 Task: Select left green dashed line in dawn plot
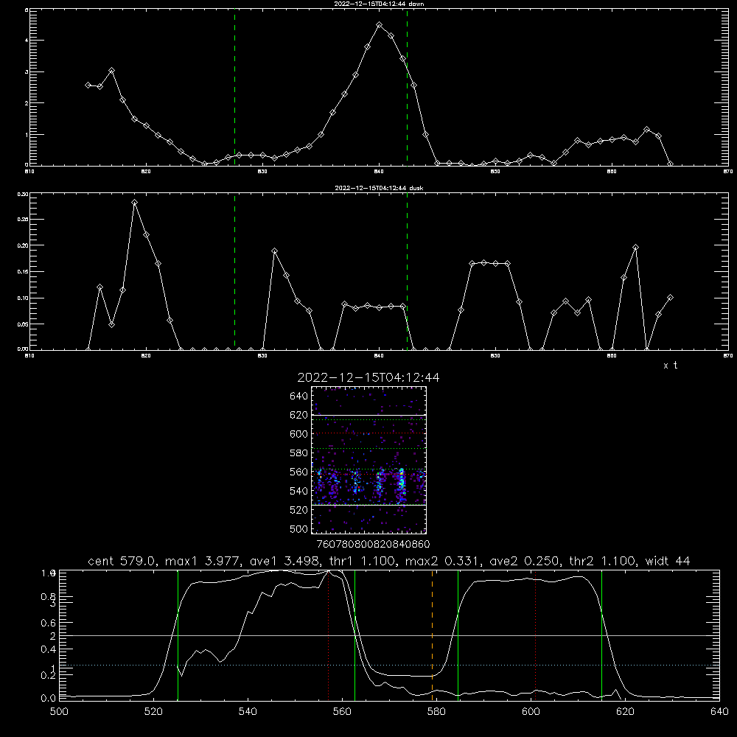(x=234, y=87)
